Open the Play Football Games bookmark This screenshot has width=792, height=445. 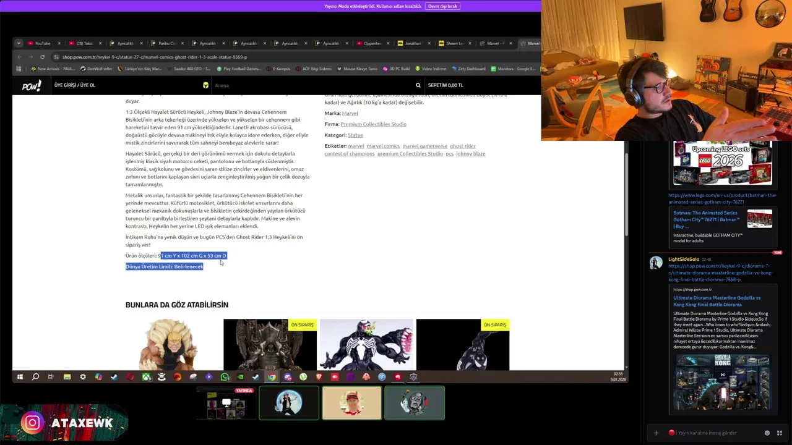pyautogui.click(x=238, y=69)
